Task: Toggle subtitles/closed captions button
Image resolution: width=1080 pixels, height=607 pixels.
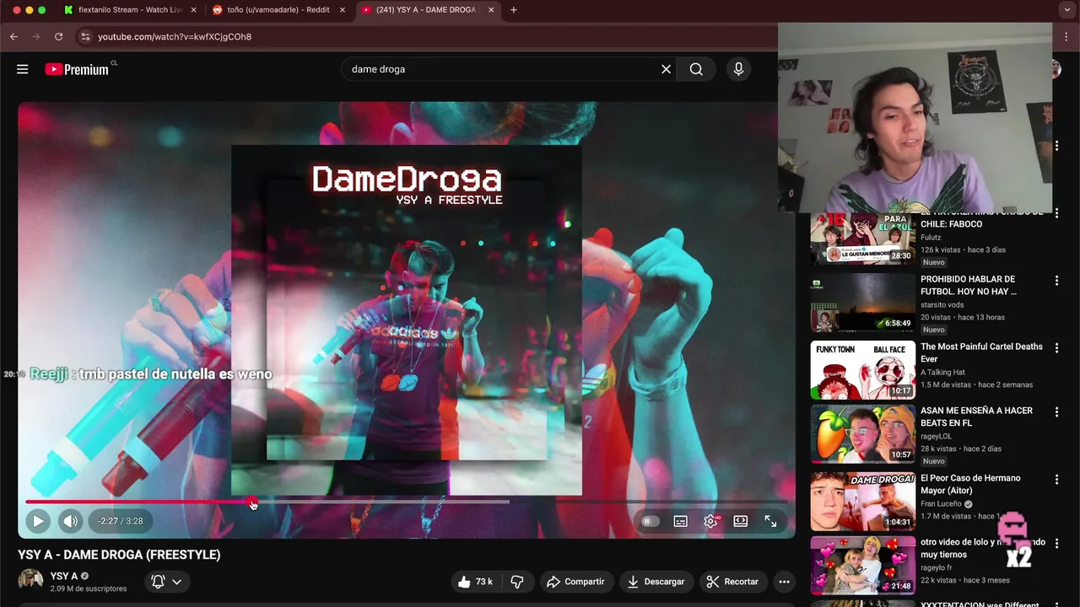Action: [680, 521]
